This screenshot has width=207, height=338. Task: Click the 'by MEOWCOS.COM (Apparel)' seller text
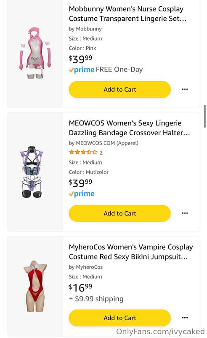pos(103,143)
